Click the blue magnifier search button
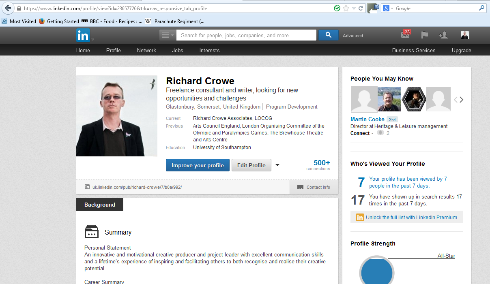Viewport: 490px width, 284px height. [328, 35]
